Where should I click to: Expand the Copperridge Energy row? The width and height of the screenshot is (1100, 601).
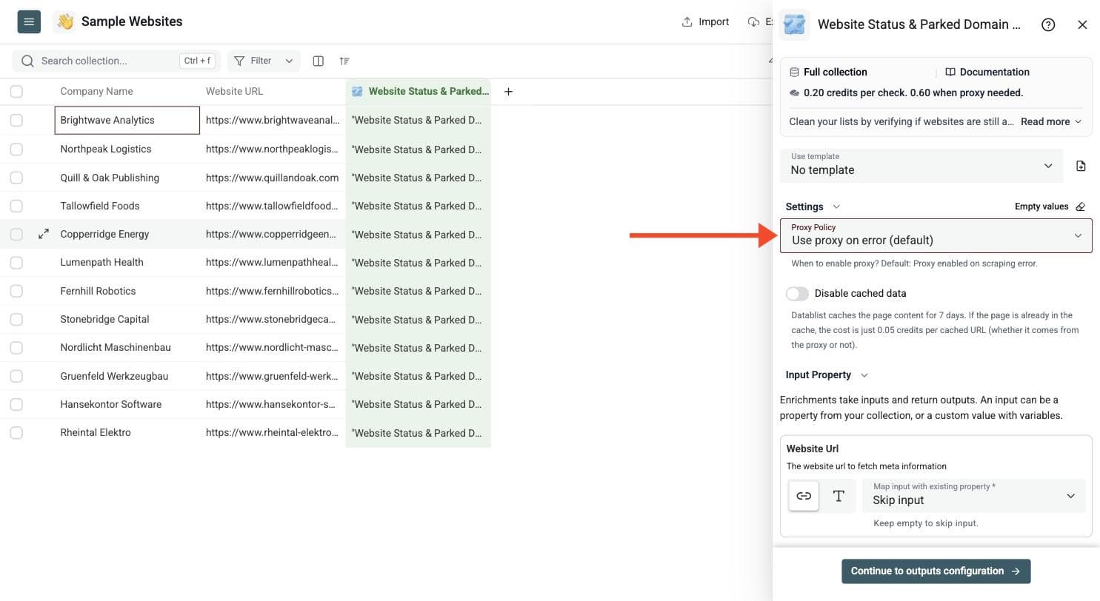tap(44, 234)
